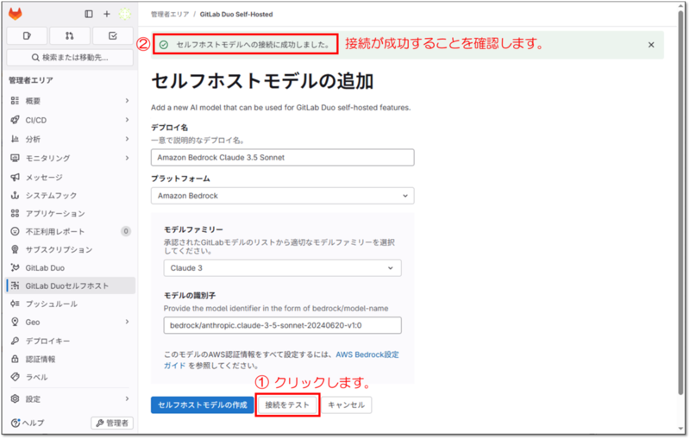Click the キャンセル button

click(347, 405)
